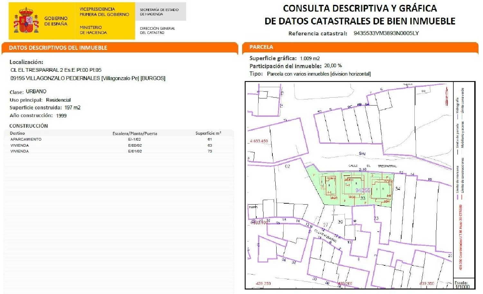483x294 pixels.
Task: Click DIRECCIÓN GENERAL DEL CATASTRO text
Action: [157, 31]
